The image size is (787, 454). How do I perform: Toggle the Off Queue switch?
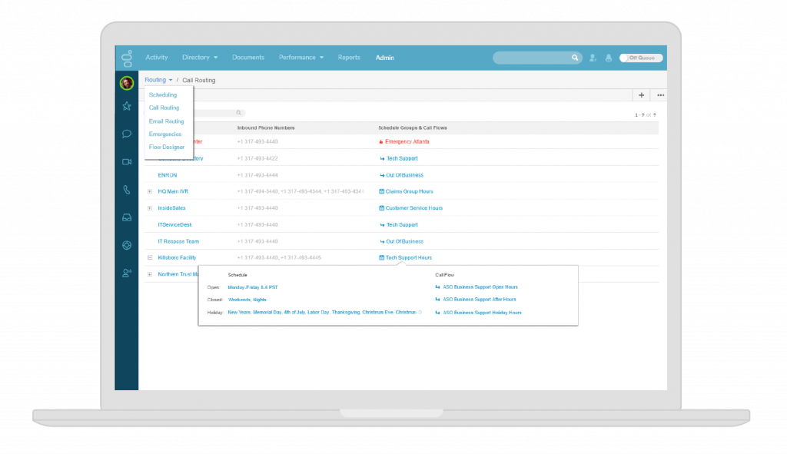pos(640,58)
